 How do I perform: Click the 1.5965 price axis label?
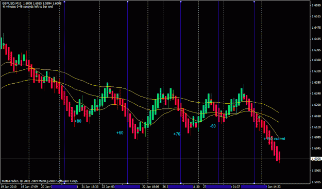(x=316, y=171)
